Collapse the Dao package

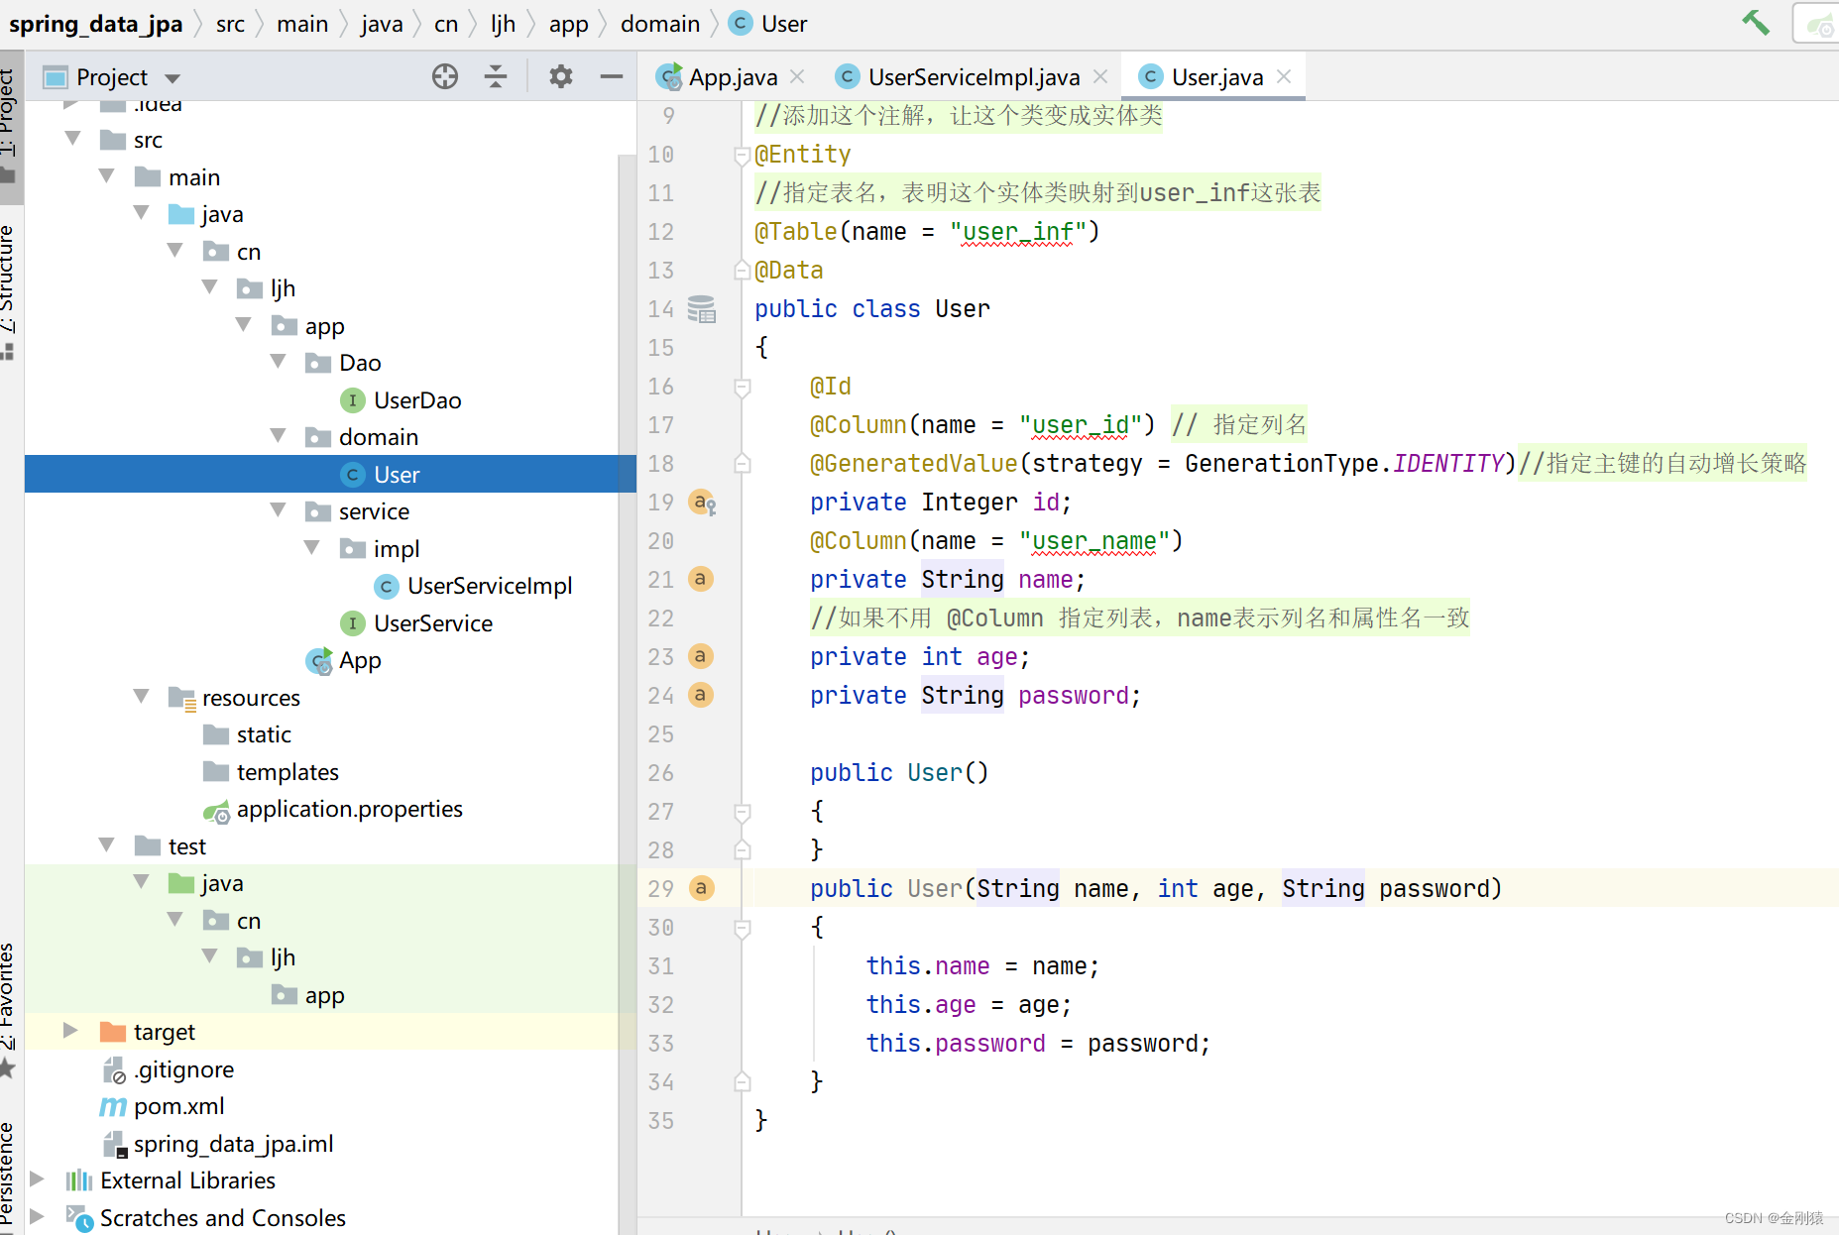(279, 362)
